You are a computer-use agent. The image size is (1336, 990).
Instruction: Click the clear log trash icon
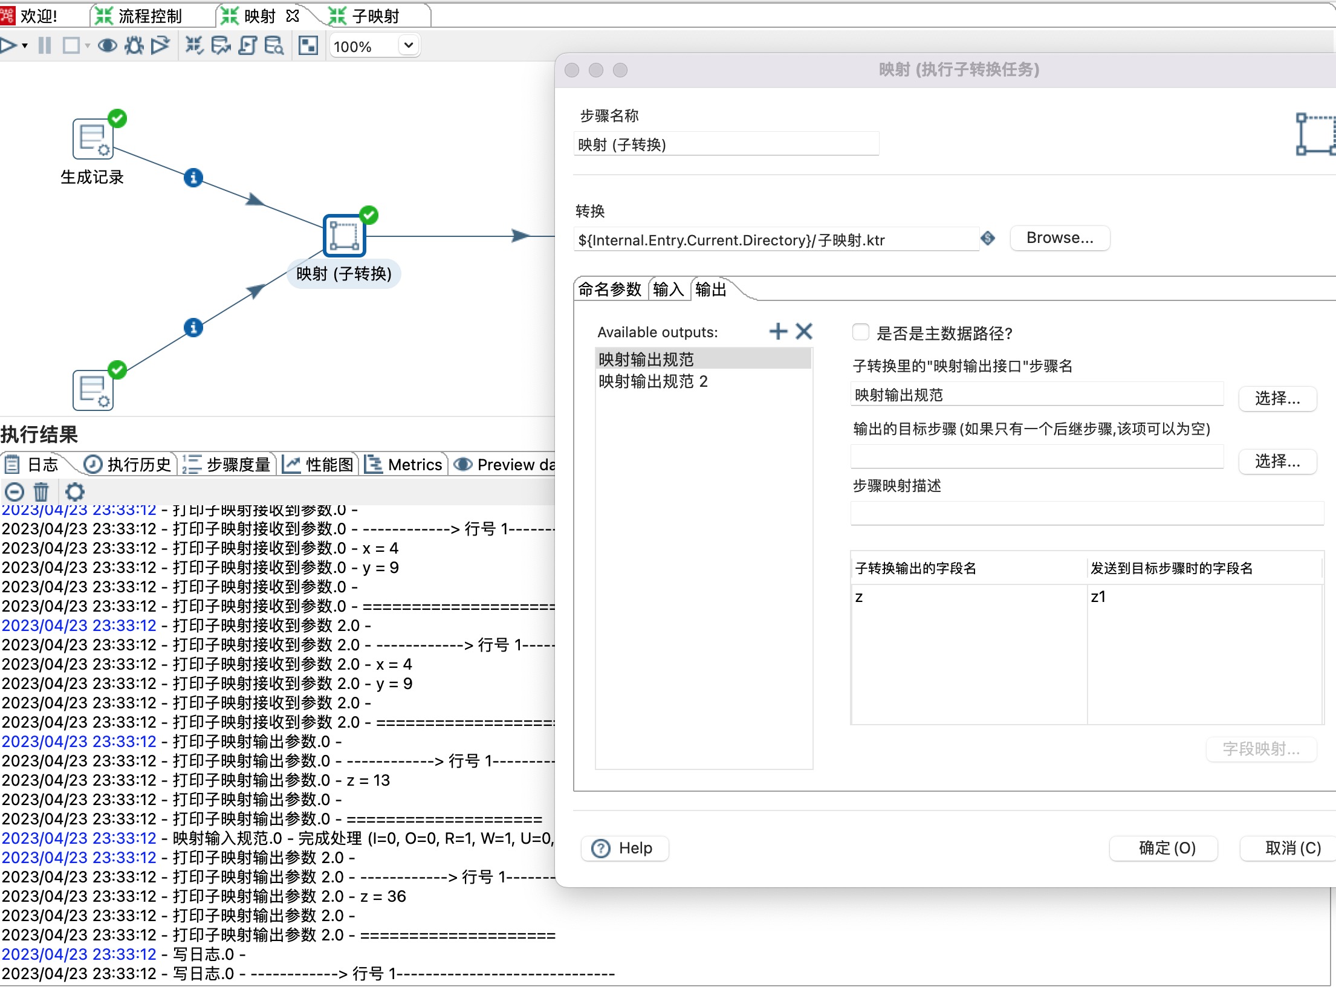pos(41,491)
